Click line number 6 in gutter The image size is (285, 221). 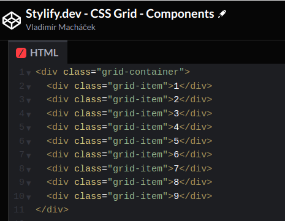(x=21, y=141)
